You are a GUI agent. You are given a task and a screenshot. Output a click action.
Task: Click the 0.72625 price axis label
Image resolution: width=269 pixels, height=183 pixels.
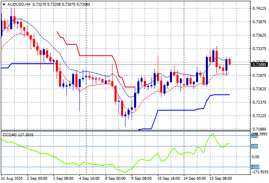[259, 89]
